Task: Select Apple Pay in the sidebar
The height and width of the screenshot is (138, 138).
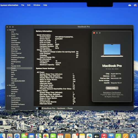Action: click(15, 34)
